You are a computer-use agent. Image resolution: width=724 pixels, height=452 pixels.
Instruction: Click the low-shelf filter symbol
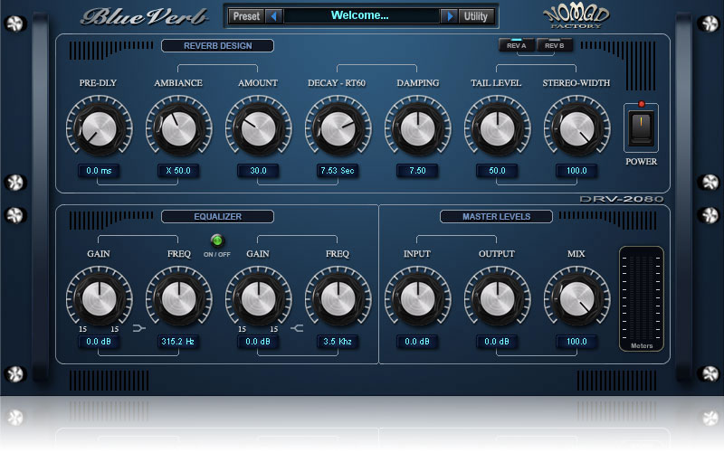click(x=139, y=330)
